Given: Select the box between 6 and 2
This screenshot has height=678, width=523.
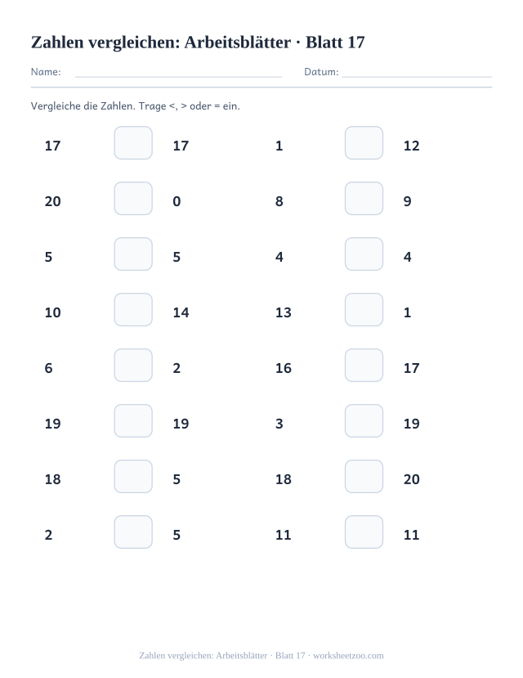Looking at the screenshot, I should (133, 366).
